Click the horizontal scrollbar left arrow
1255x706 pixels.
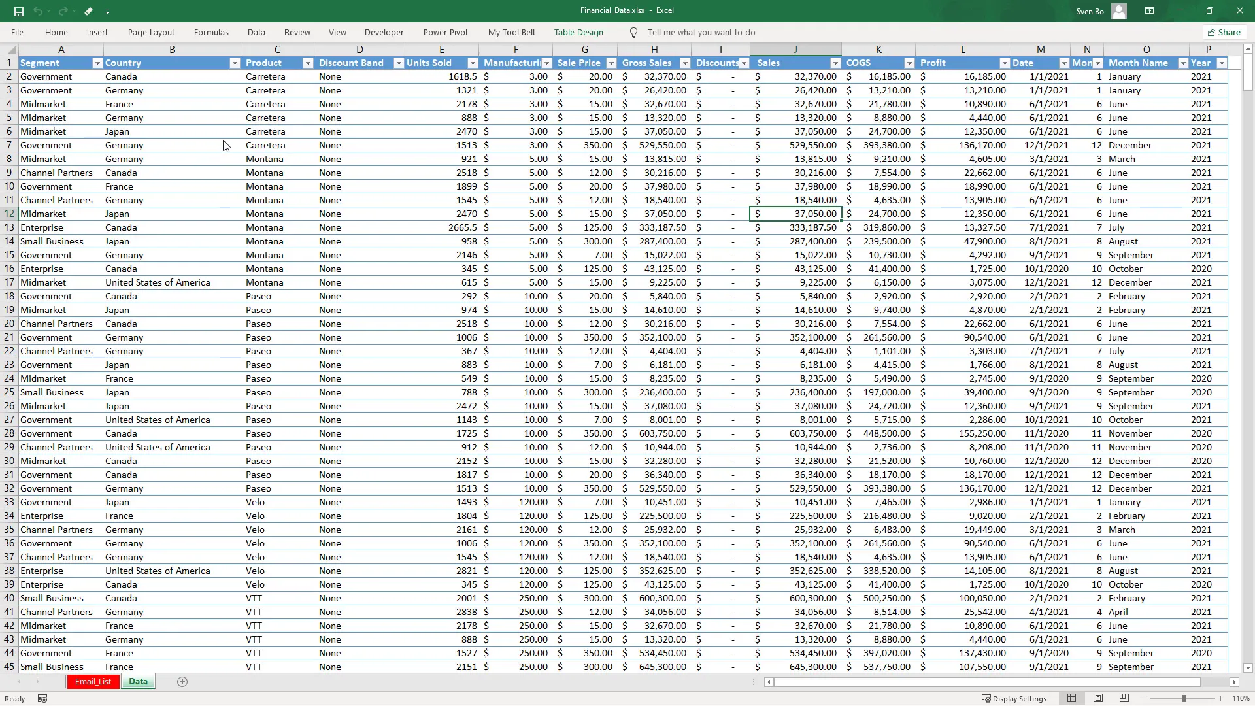769,682
